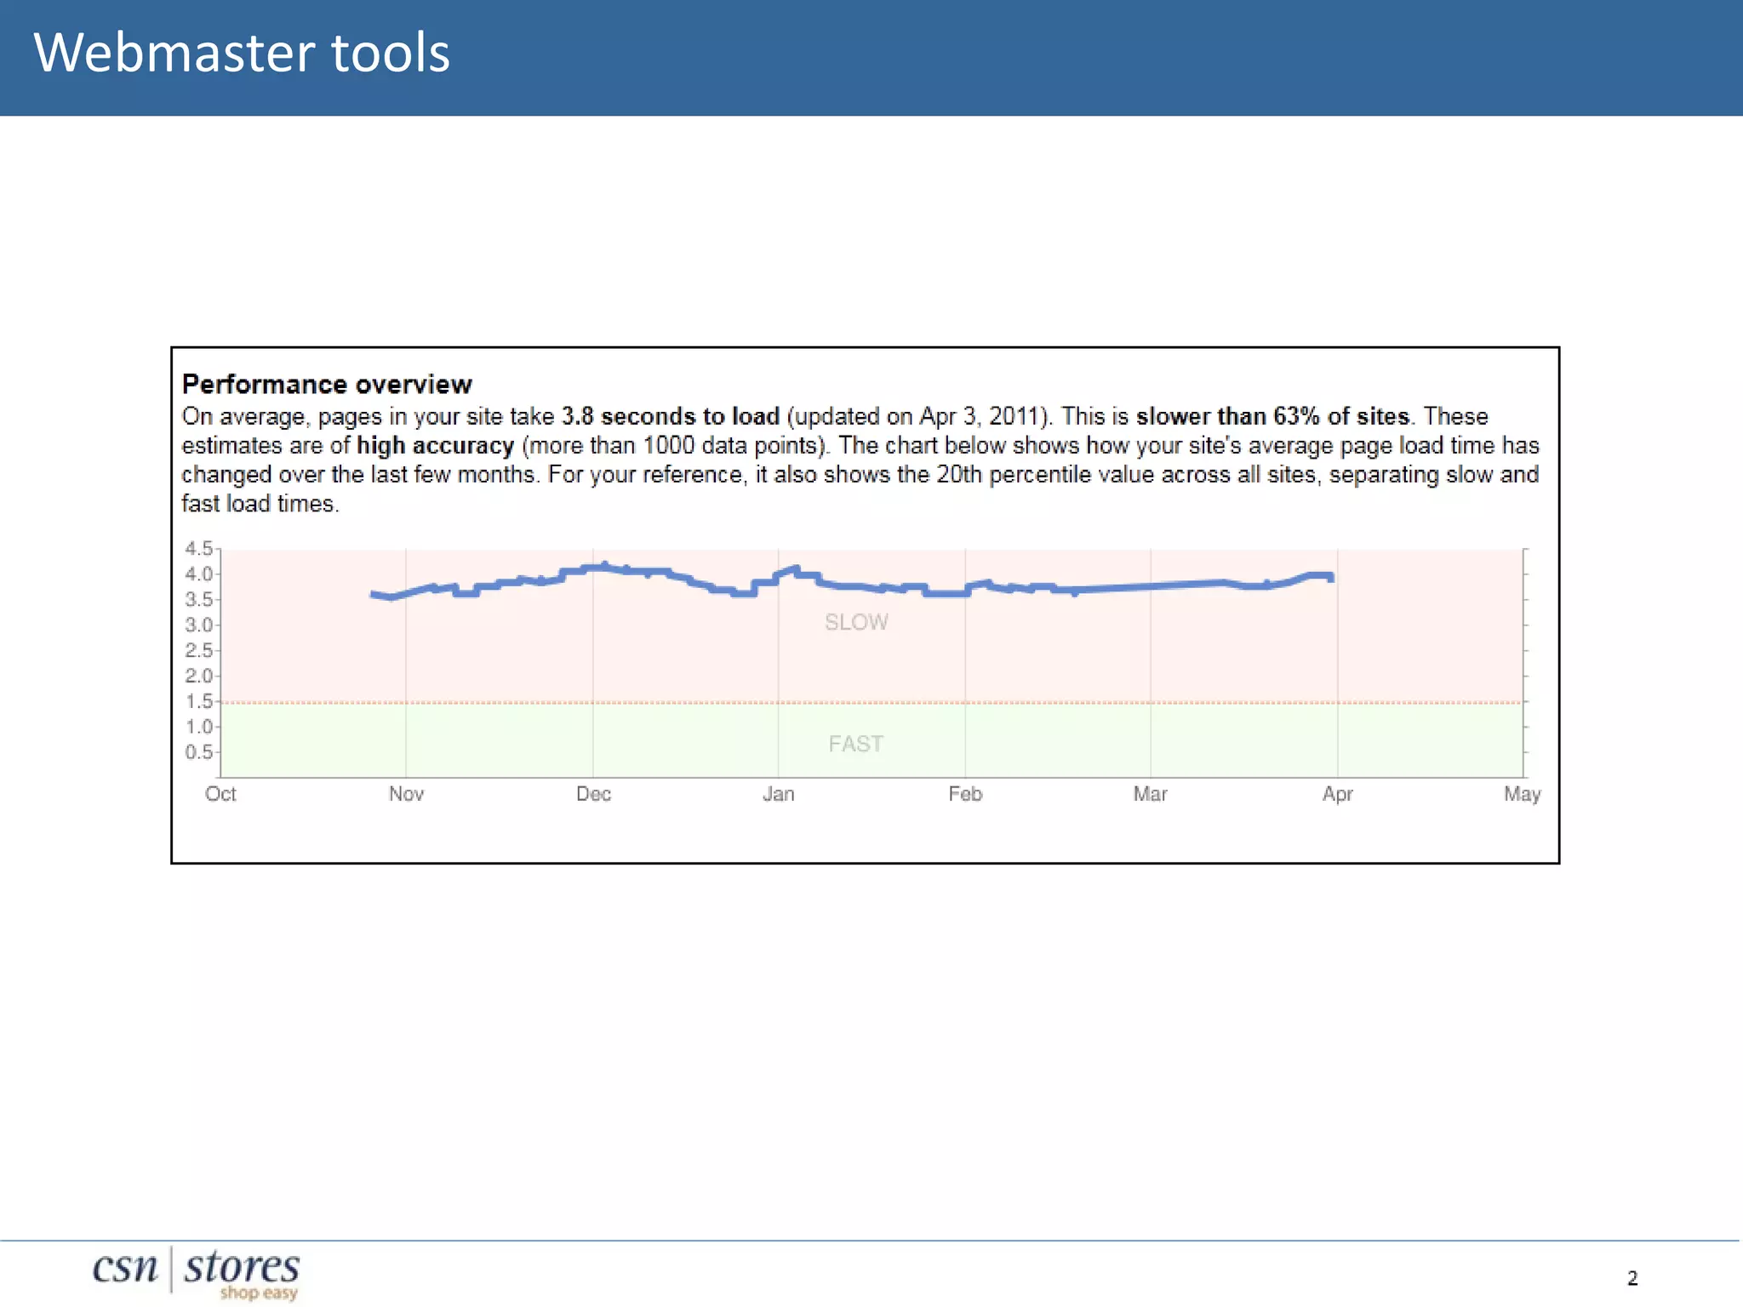Screen dimensions: 1743x1307
Task: Click the 'shop easy' tagline under the logo
Action: (x=259, y=1293)
